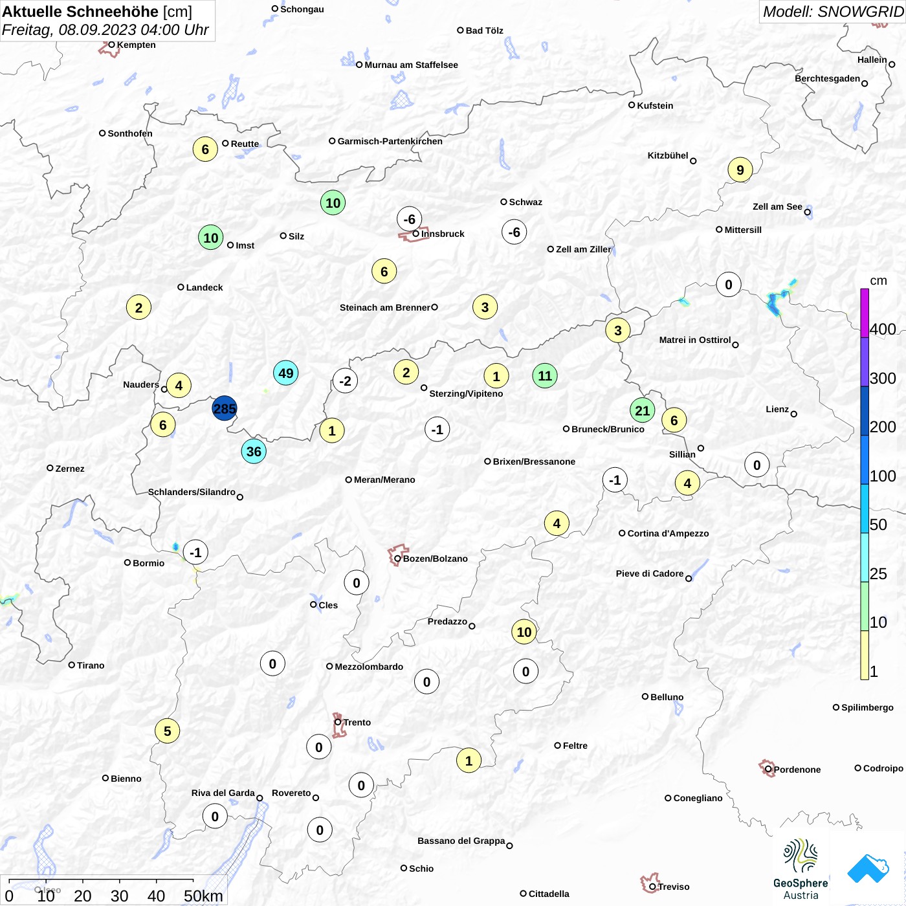Pick the pale yellow 1 cm legend color

click(865, 655)
